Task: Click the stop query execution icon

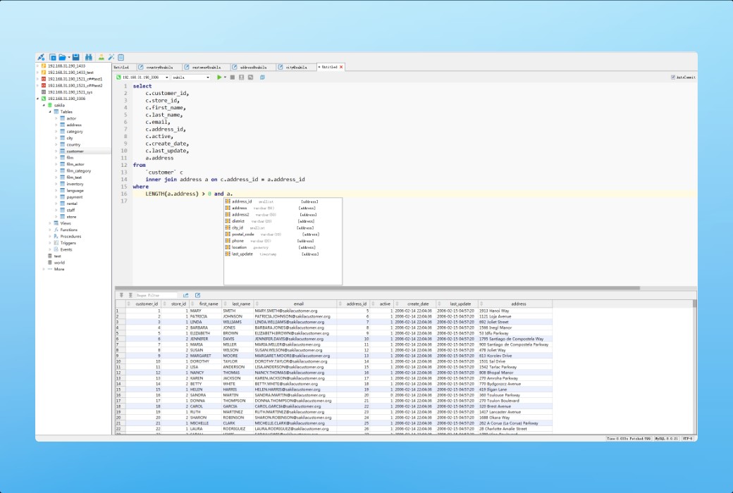Action: [x=233, y=77]
